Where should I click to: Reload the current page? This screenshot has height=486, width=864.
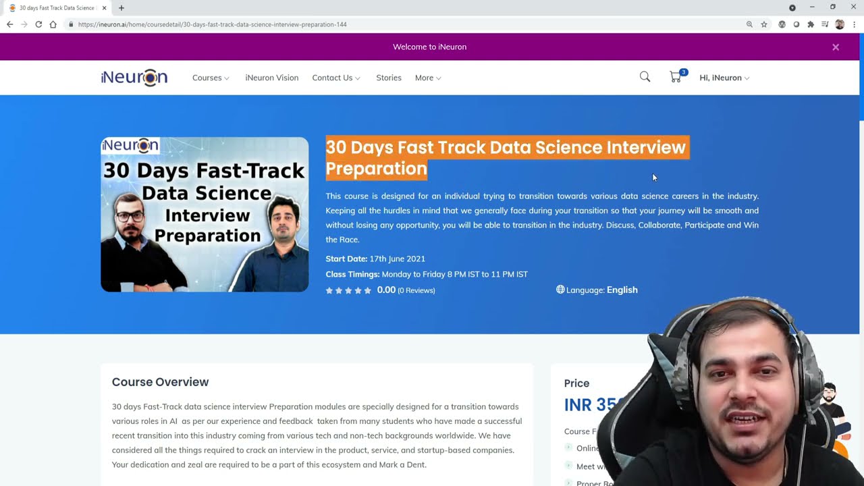pyautogui.click(x=38, y=24)
